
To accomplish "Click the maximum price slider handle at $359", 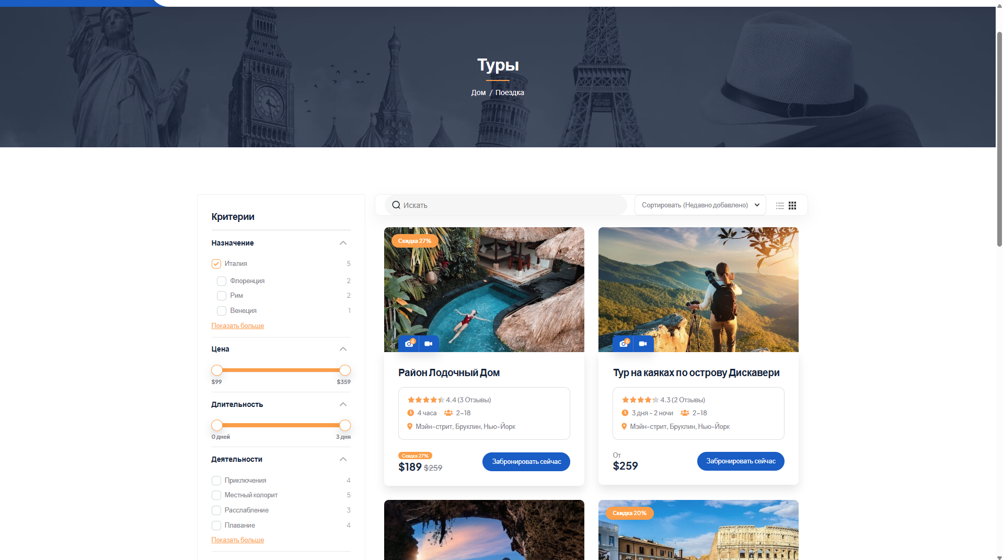I will [x=345, y=370].
